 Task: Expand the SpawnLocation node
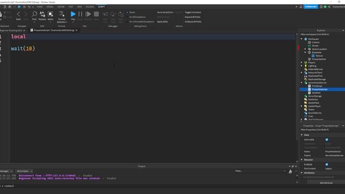coord(305,49)
